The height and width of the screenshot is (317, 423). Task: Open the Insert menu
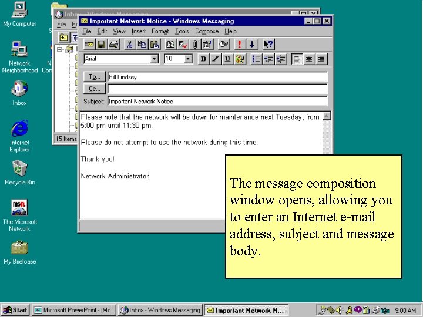[x=139, y=31]
